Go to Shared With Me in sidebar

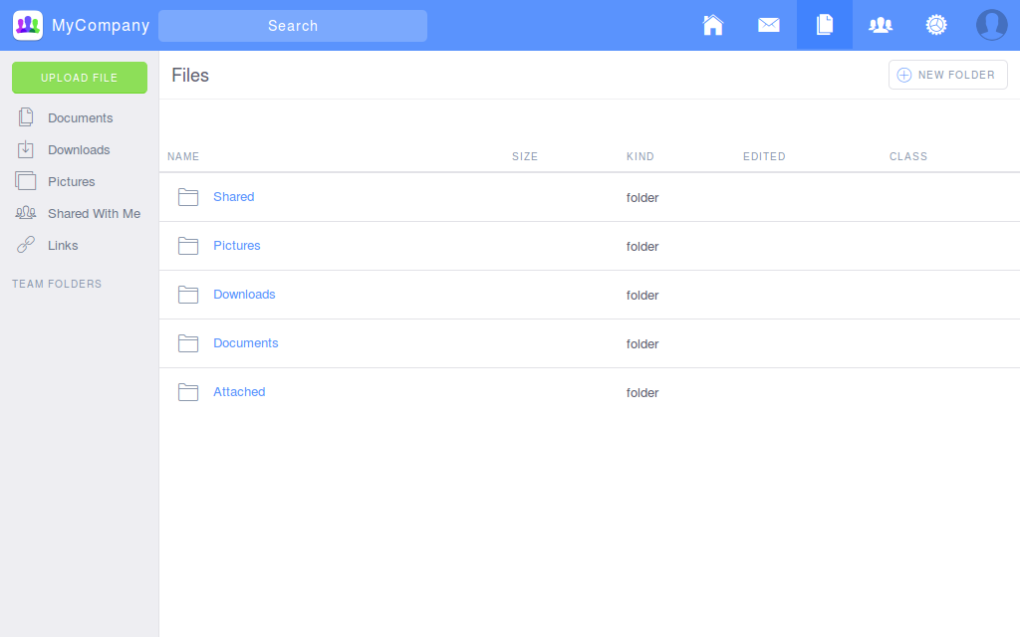point(94,213)
